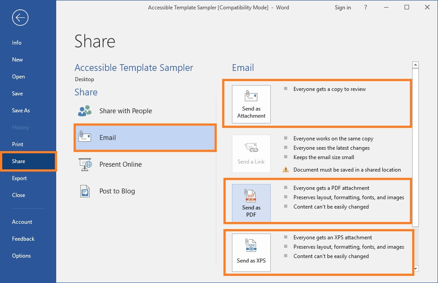Click the scrollbar down arrow
The height and width of the screenshot is (283, 438).
click(x=416, y=268)
